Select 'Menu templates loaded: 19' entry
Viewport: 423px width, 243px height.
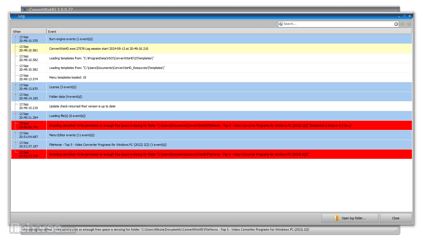(x=68, y=78)
